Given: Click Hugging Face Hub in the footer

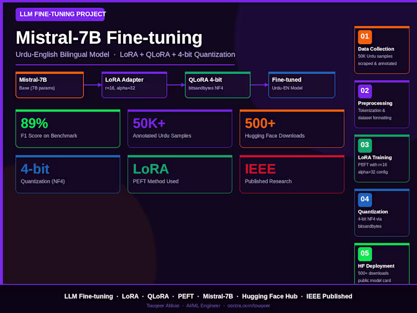Looking at the screenshot, I should (269, 296).
